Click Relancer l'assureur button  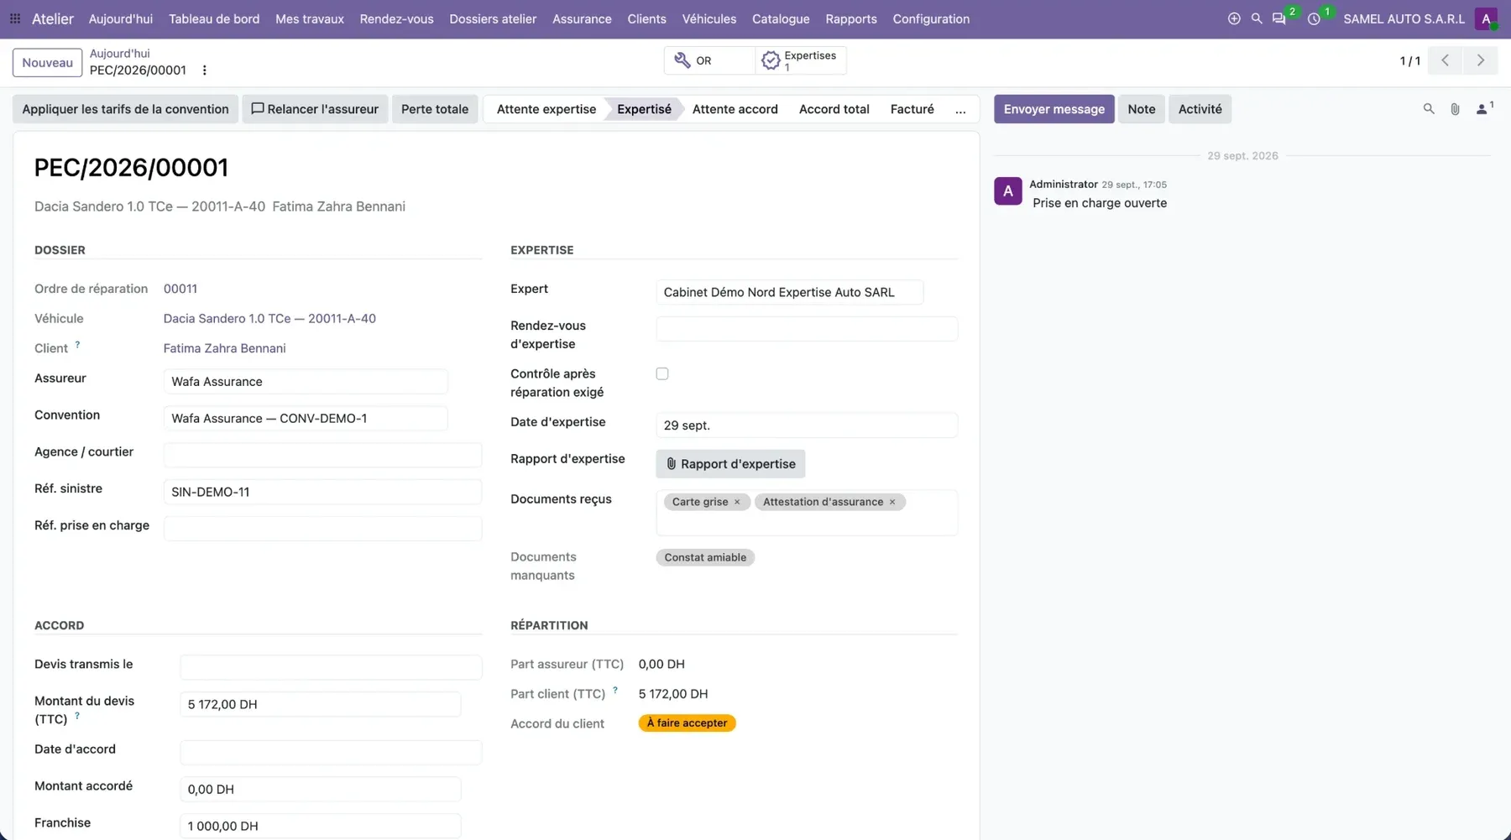click(x=315, y=109)
